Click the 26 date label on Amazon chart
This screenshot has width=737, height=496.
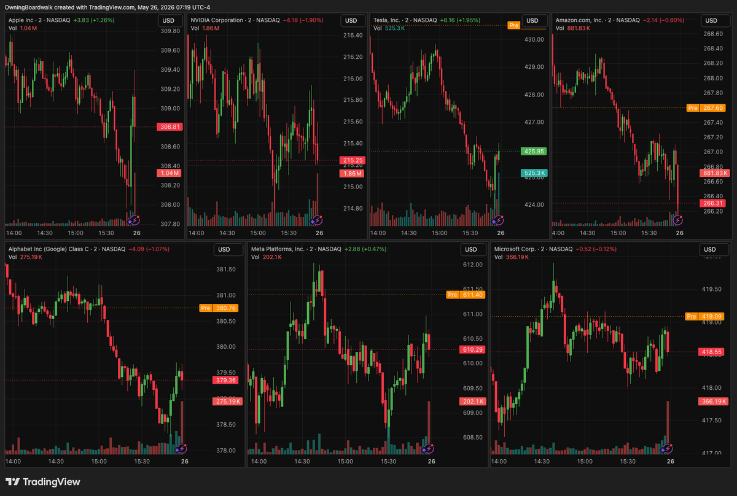coord(680,233)
